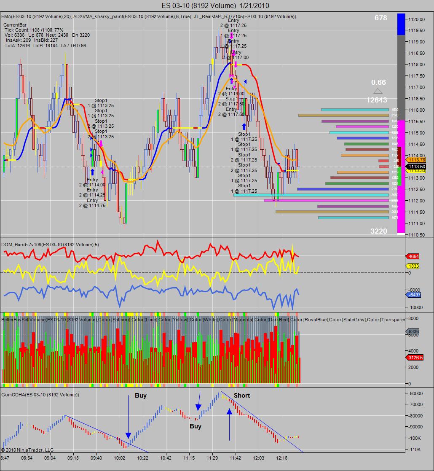434x471 pixels.
Task: Click the 10:42 time axis label
Action: [x=166, y=458]
